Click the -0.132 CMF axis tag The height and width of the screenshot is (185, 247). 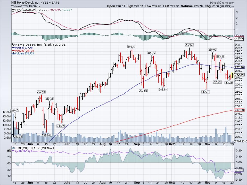(x=239, y=170)
